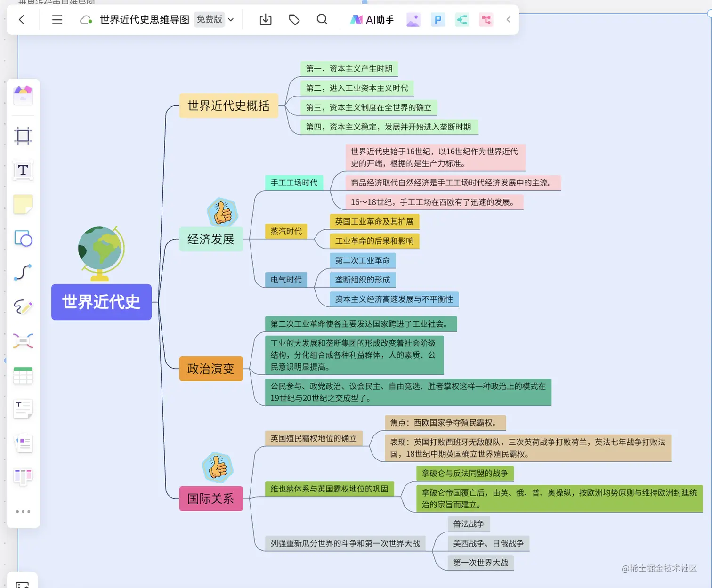Select the 拿破仑与反法同盟的战争 node
Image resolution: width=712 pixels, height=588 pixels.
pyautogui.click(x=465, y=473)
